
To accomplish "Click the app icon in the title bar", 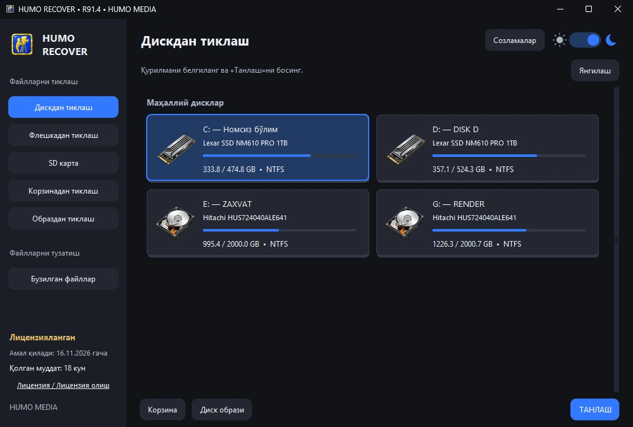I will point(10,9).
